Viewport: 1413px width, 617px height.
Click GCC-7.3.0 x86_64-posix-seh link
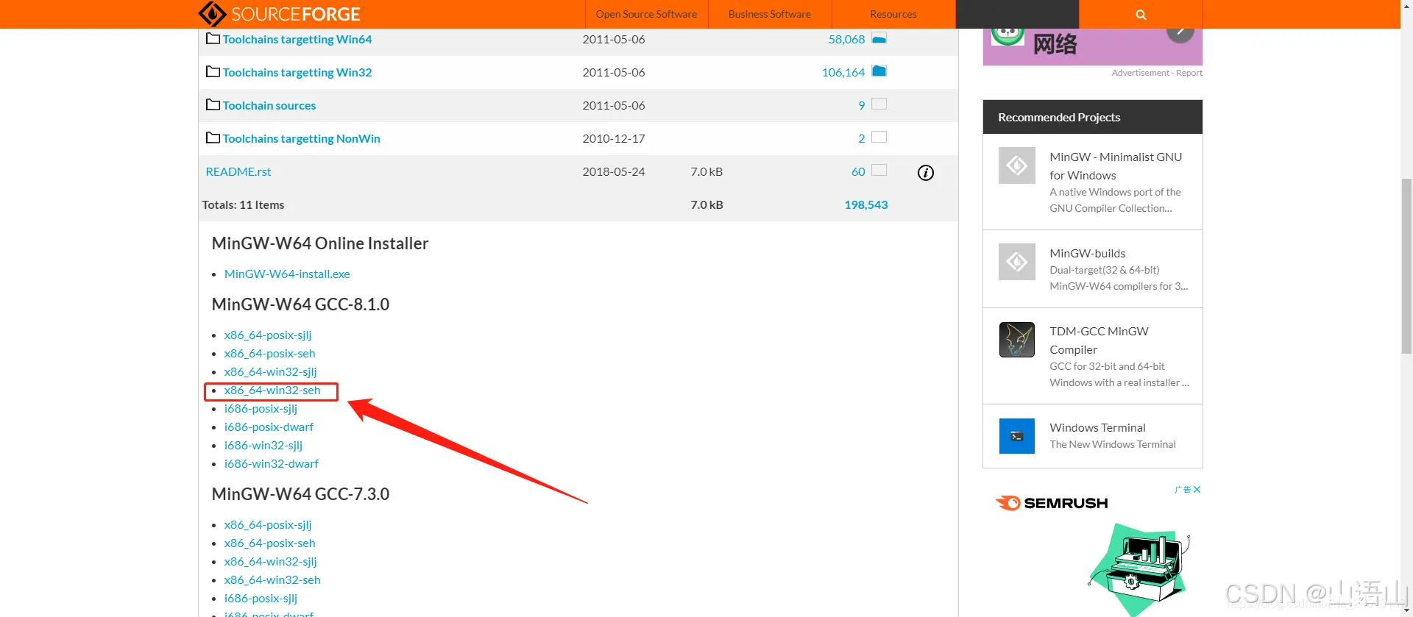(x=270, y=543)
